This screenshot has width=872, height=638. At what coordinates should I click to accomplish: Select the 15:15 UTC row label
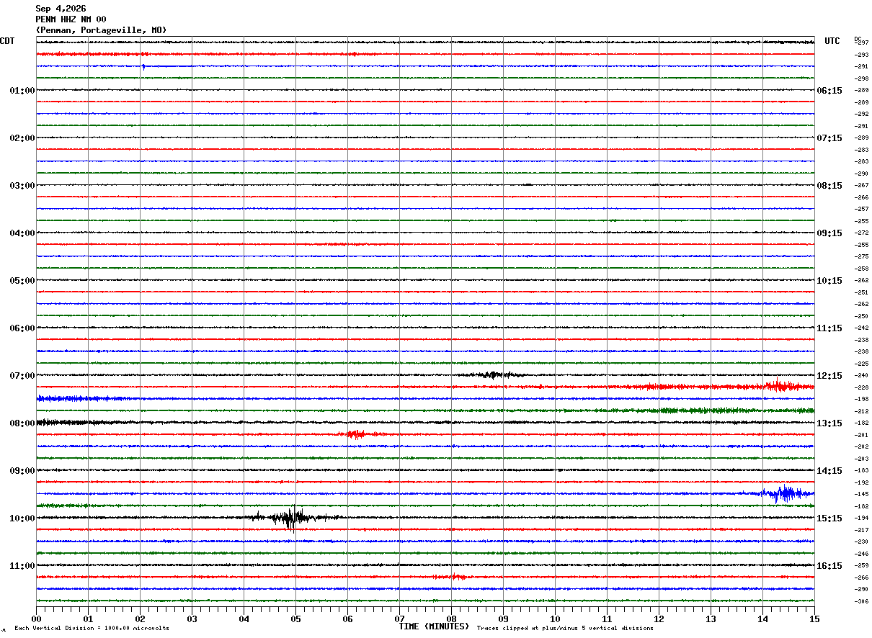pos(829,518)
